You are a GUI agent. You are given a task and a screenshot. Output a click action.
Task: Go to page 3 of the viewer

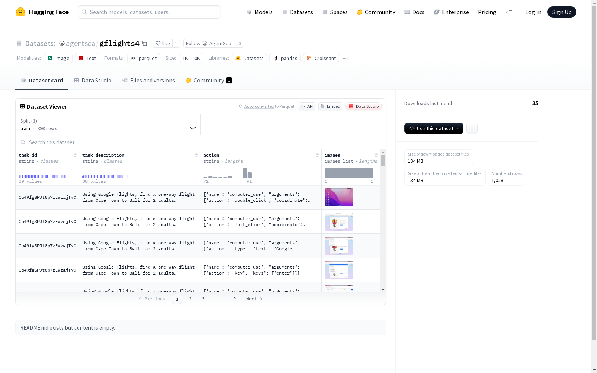click(x=203, y=299)
